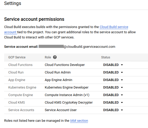Click the Kubernetes Engine Developer role text
This screenshot has width=148, height=128.
67,87
